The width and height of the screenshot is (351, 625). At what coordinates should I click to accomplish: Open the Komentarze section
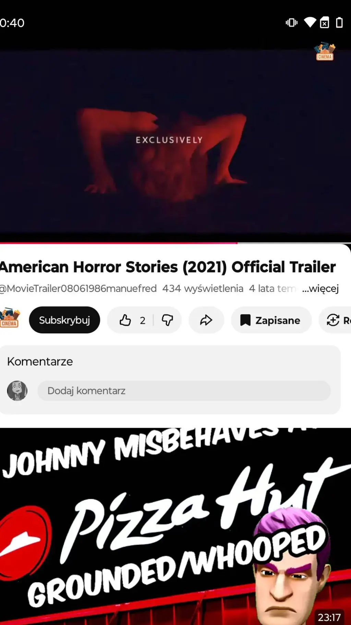(40, 362)
